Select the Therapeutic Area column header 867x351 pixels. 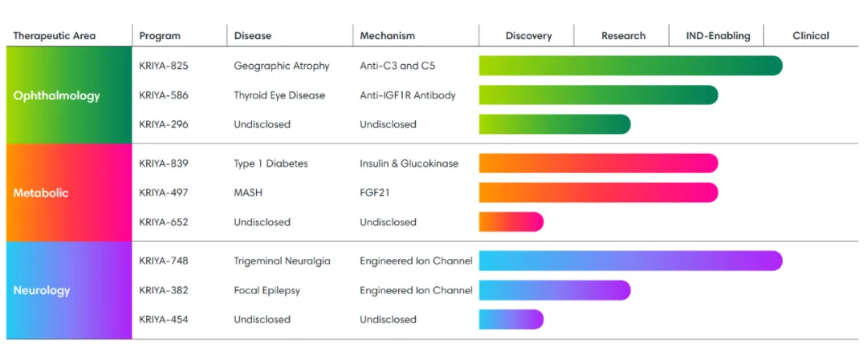55,36
